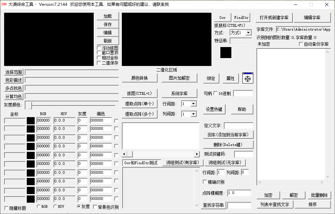Click the 加载 button

point(108,16)
